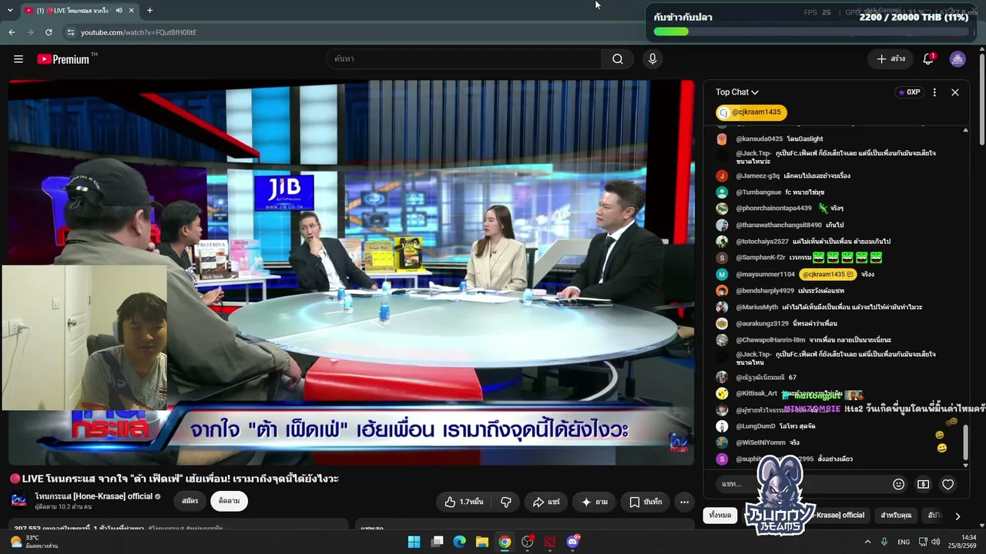Select the สำหรับคุณ filter chip
This screenshot has height=554, width=986.
tap(896, 516)
